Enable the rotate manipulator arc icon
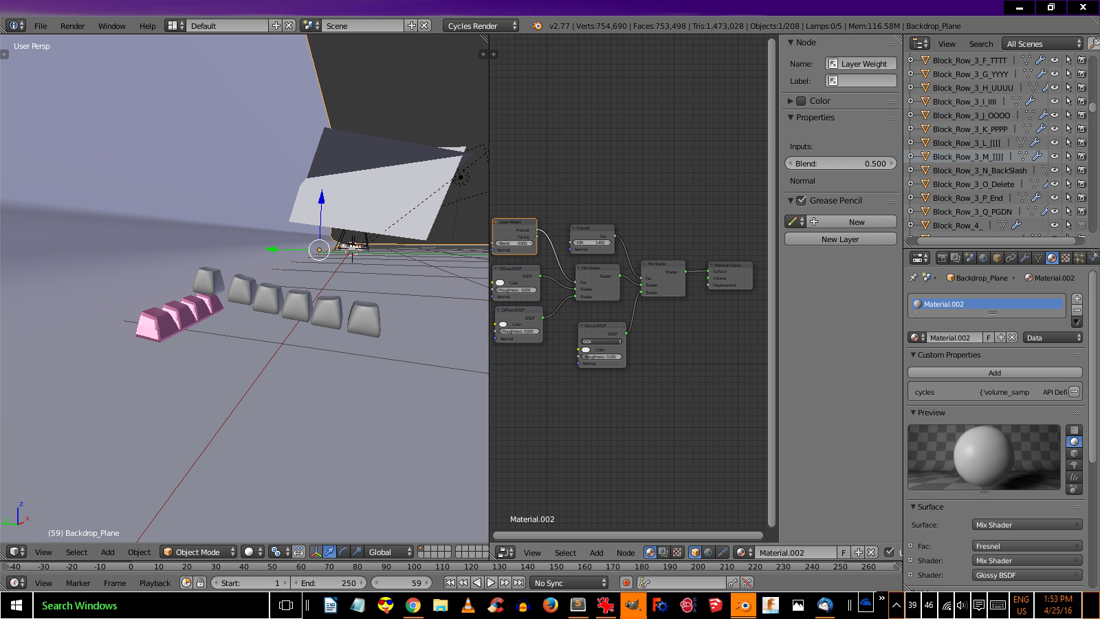Screen dimensions: 1100x619 (x=343, y=552)
